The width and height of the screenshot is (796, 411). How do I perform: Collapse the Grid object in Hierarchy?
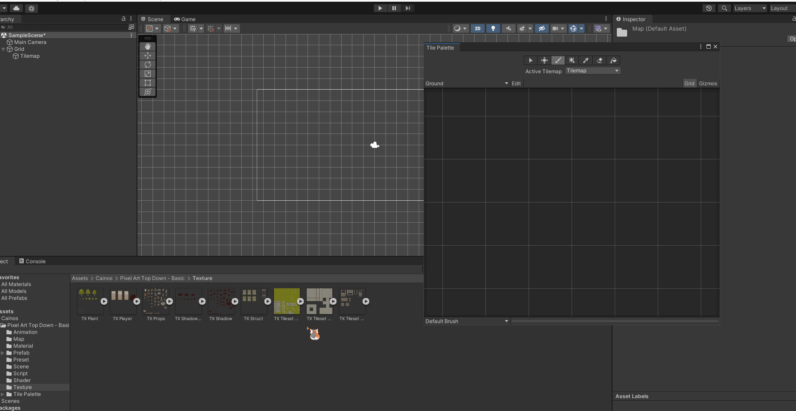(3, 49)
